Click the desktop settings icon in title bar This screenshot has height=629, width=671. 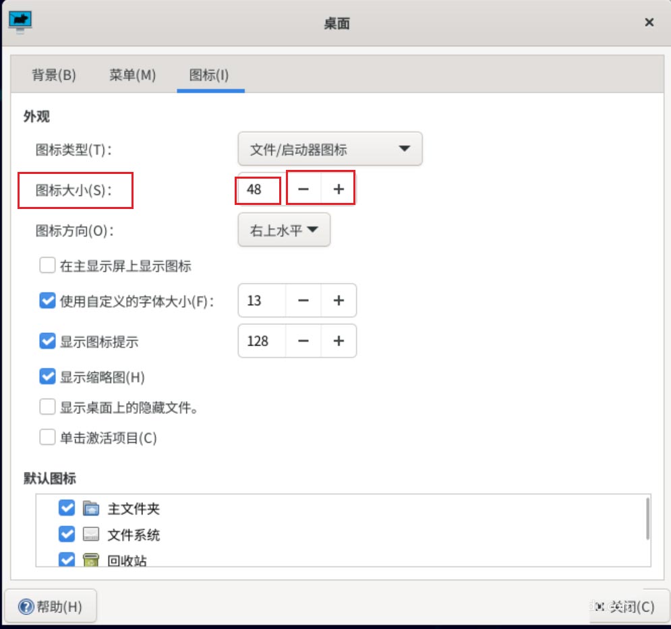[20, 22]
